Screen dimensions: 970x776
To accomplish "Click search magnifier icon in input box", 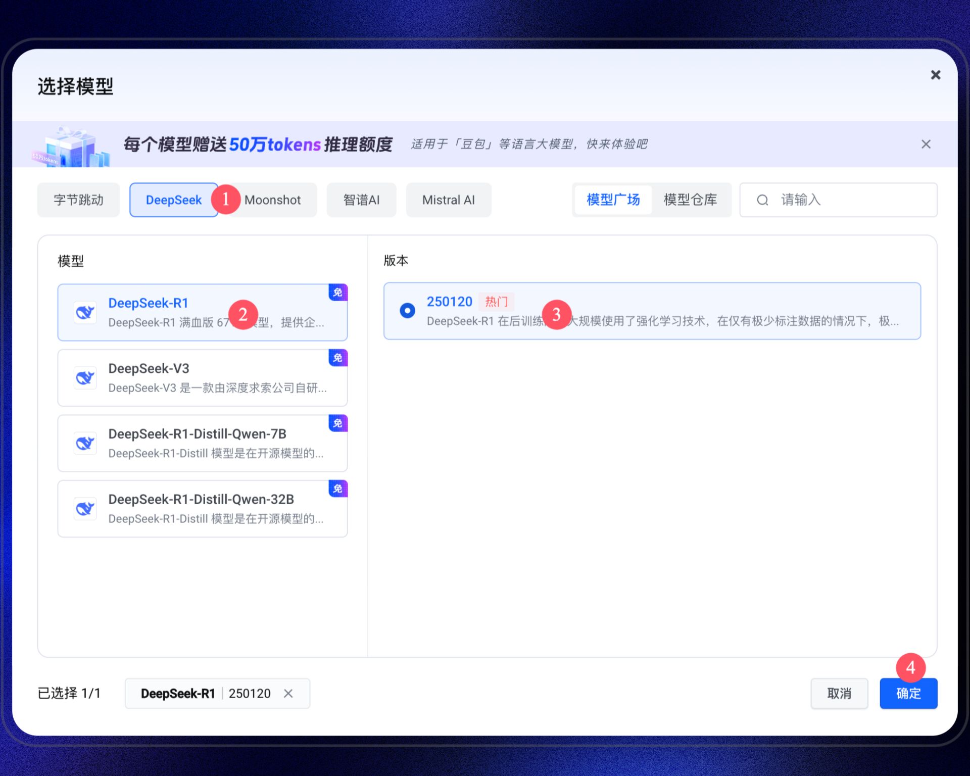I will pyautogui.click(x=762, y=200).
